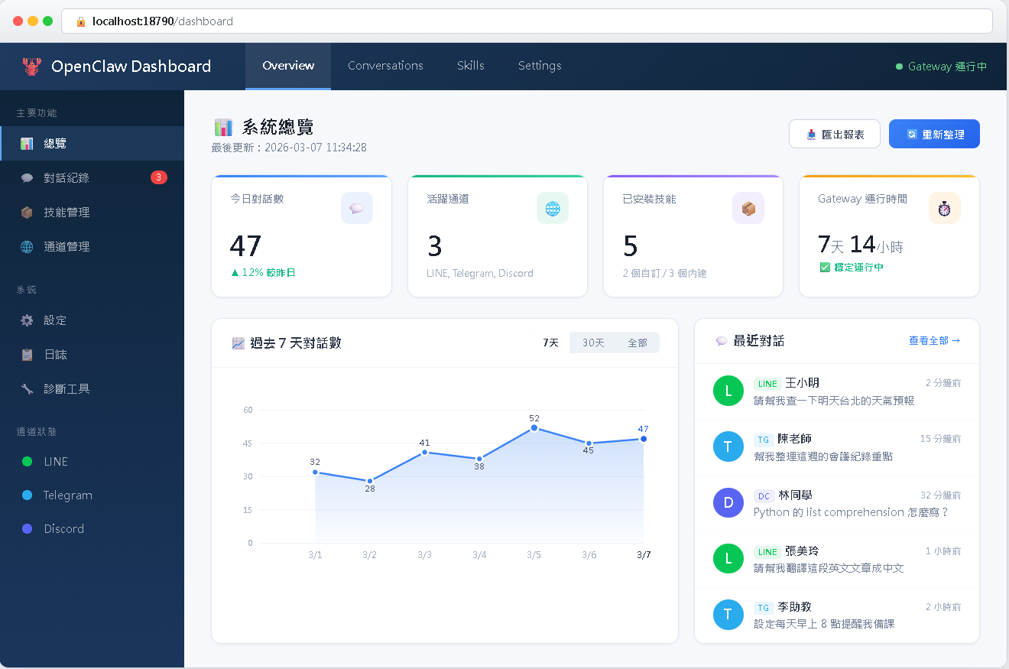
Task: Toggle the Telegram channel status indicator
Action: click(x=27, y=495)
